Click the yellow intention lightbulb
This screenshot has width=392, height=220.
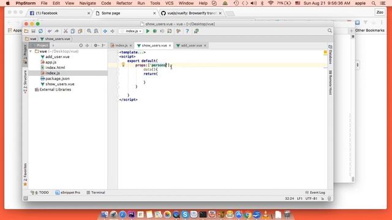click(x=123, y=65)
